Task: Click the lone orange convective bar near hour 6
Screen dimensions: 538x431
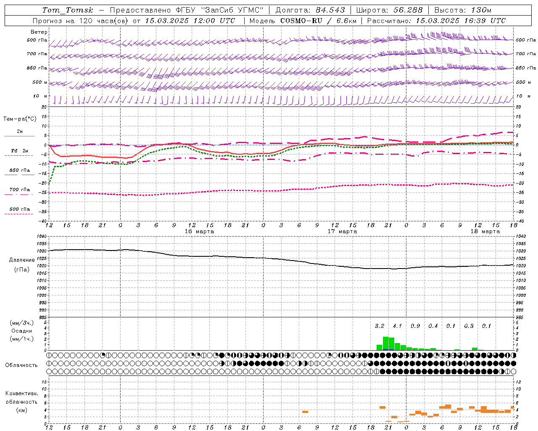Action: [305, 412]
